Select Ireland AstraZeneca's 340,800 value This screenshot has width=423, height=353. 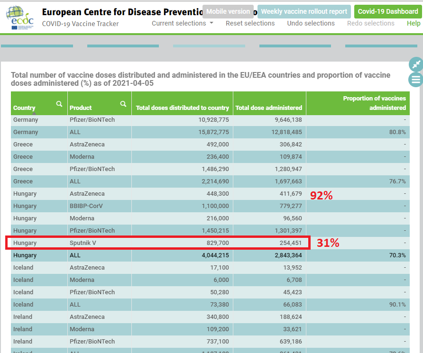click(x=218, y=317)
